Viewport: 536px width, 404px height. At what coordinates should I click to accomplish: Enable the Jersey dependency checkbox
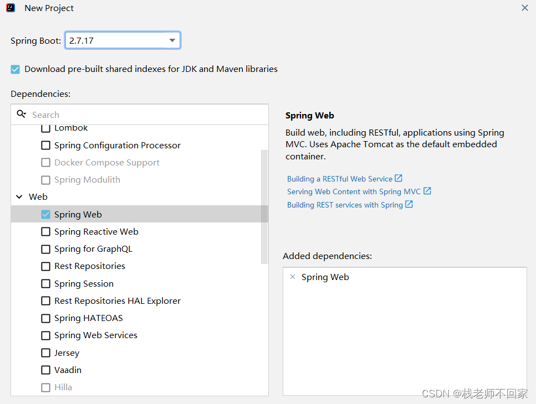pos(45,353)
